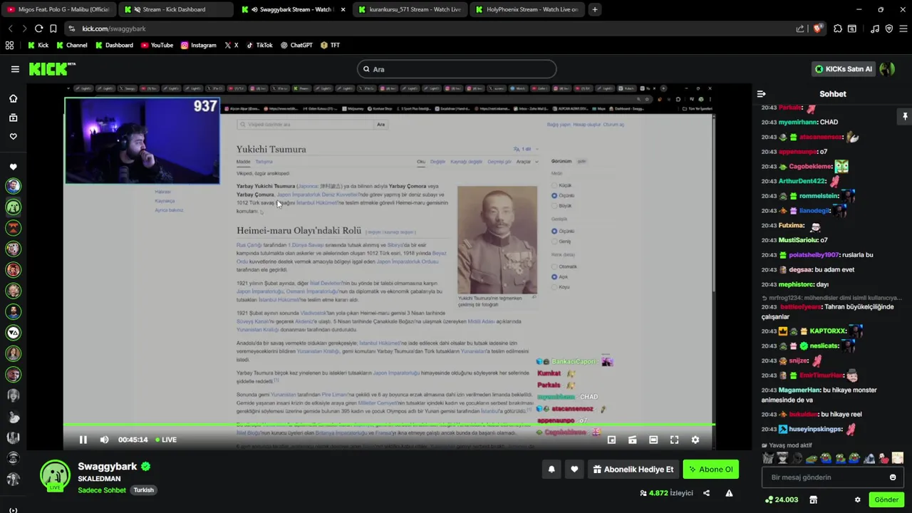This screenshot has height=513, width=912.
Task: Share the stream via share icon
Action: click(706, 493)
